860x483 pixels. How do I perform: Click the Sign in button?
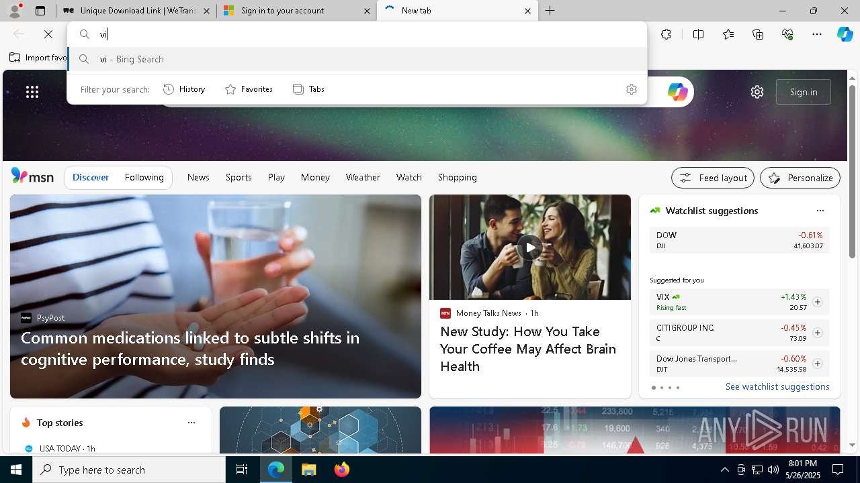803,92
